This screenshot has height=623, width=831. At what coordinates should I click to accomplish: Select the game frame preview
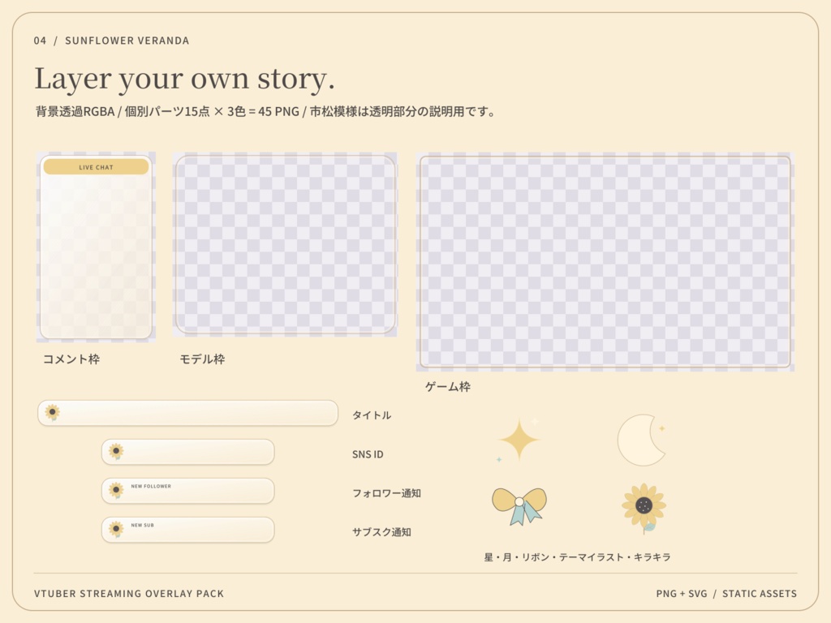point(605,262)
